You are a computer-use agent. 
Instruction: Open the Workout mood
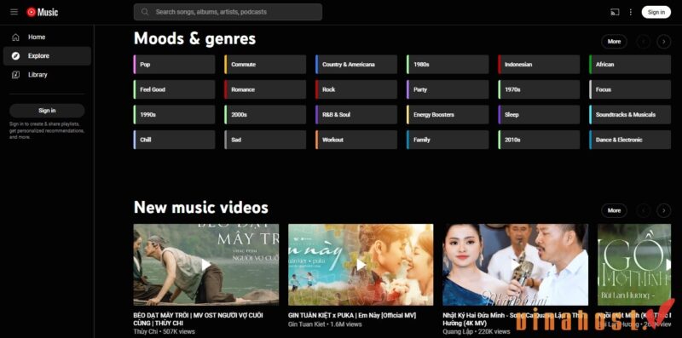click(356, 140)
